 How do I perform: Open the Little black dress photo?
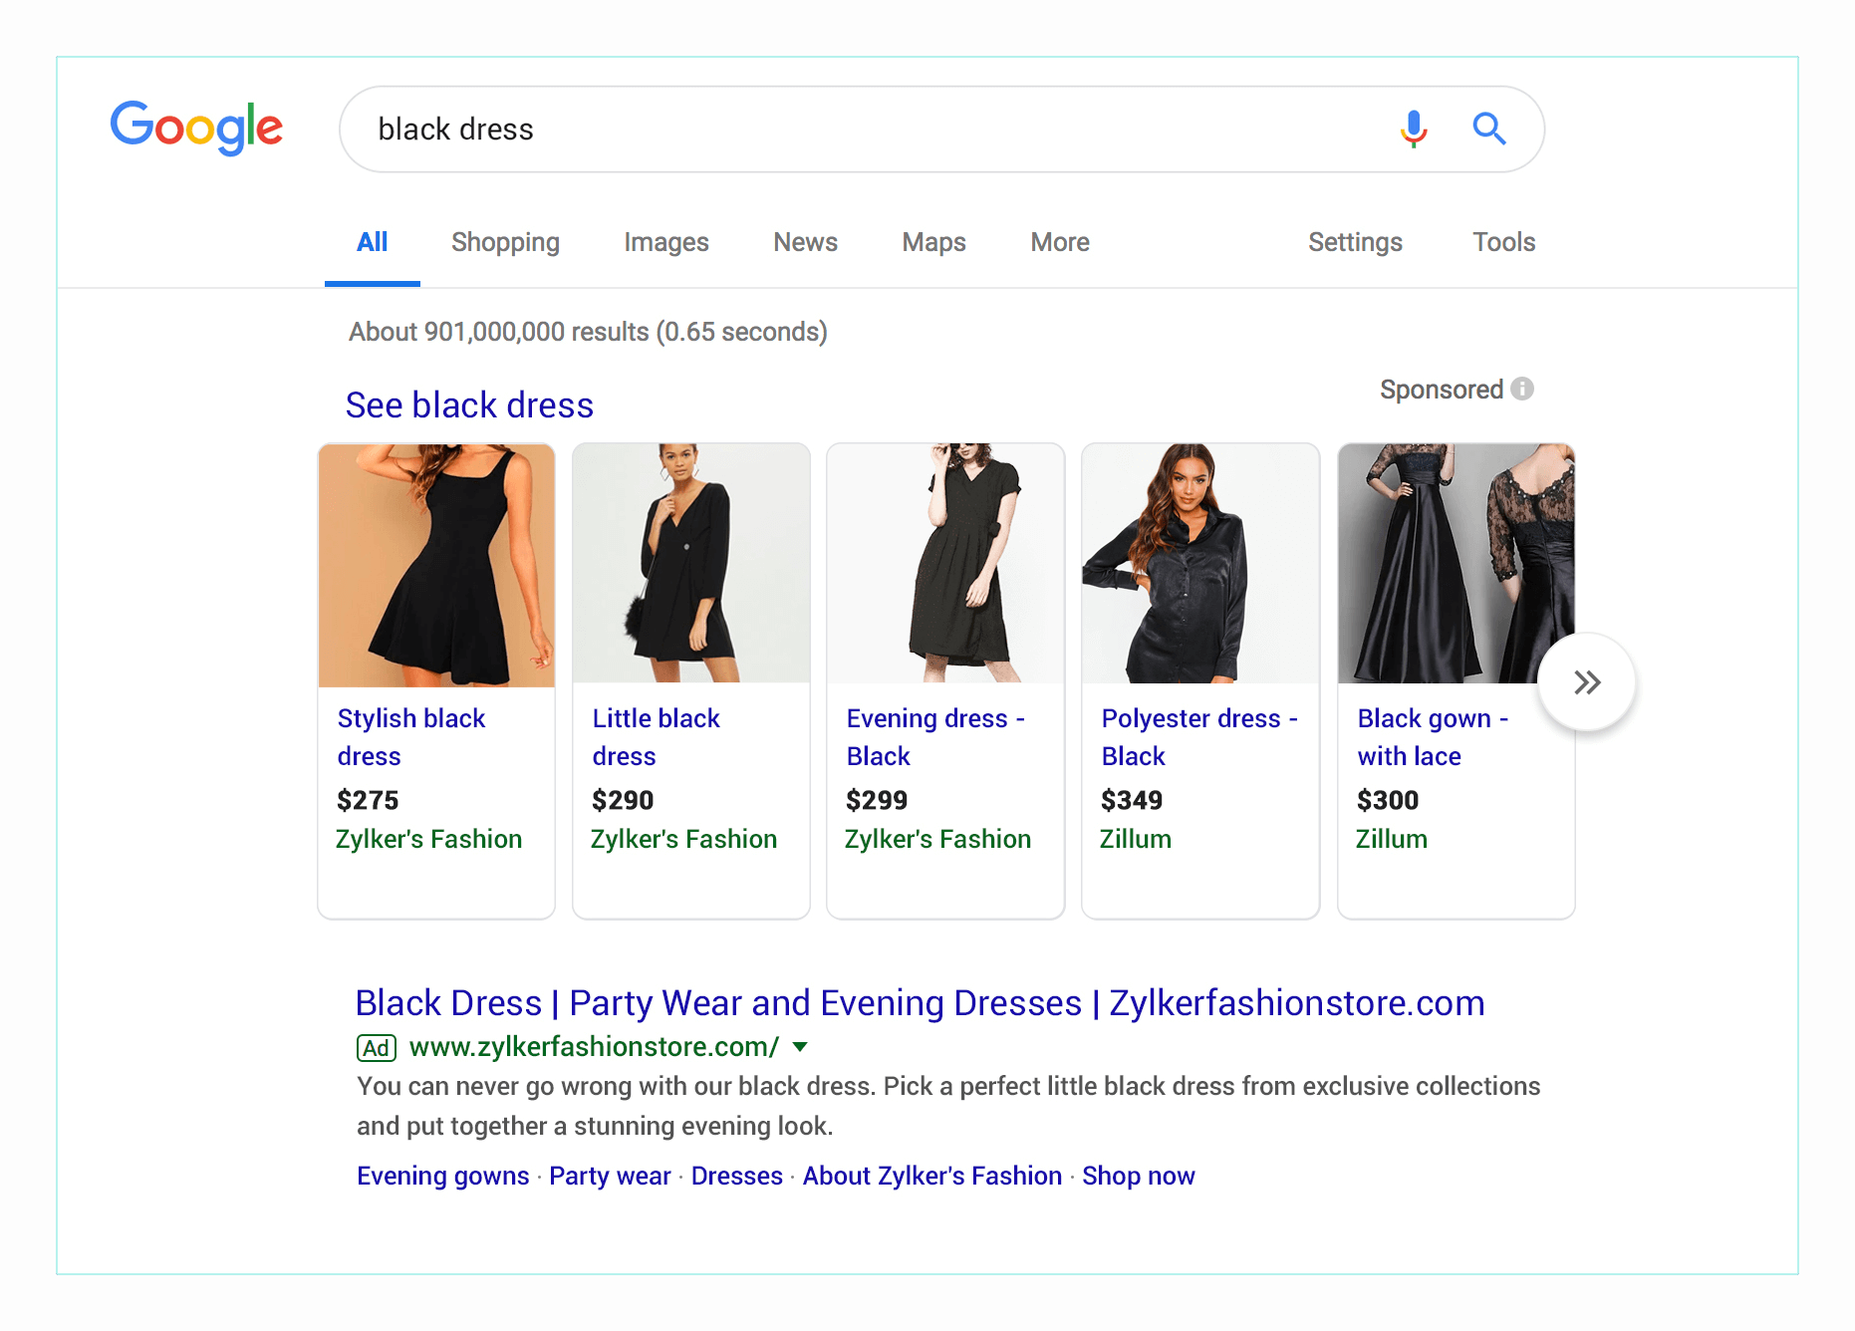pyautogui.click(x=691, y=564)
